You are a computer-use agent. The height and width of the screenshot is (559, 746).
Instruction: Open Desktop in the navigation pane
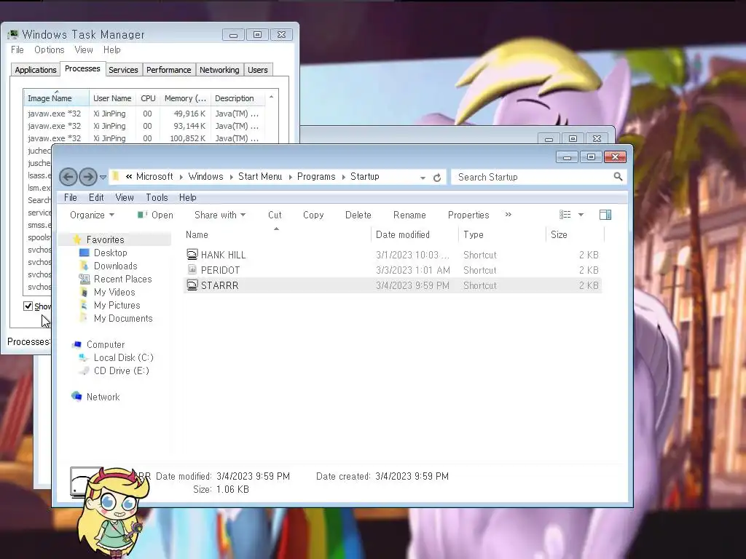pos(111,253)
